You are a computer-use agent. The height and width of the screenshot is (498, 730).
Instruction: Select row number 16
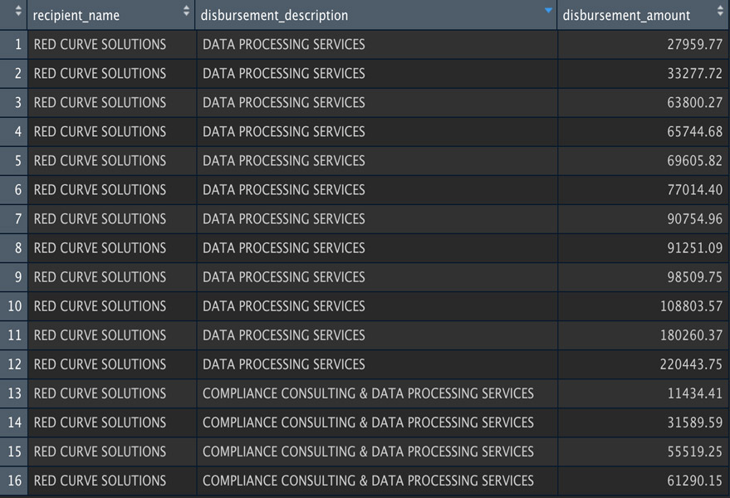click(x=14, y=481)
